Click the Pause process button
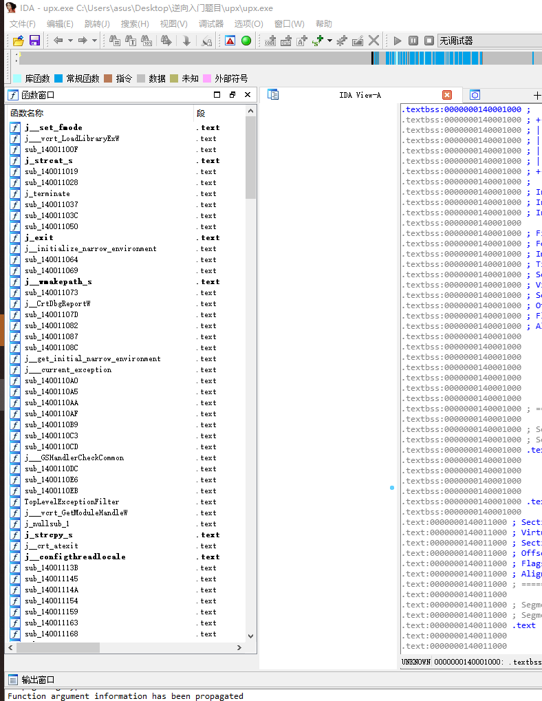 coord(413,41)
